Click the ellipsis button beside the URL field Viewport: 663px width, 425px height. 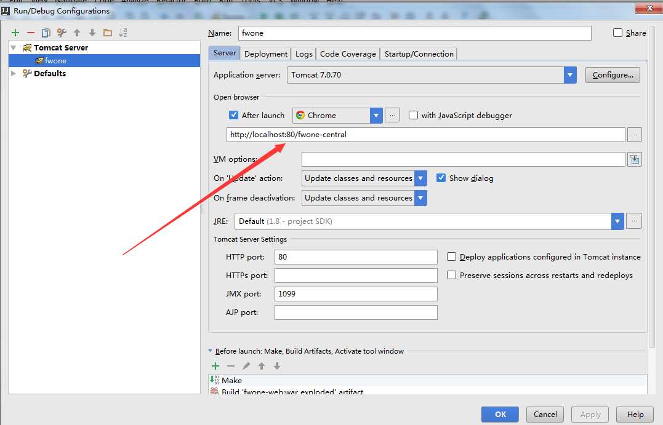point(635,135)
